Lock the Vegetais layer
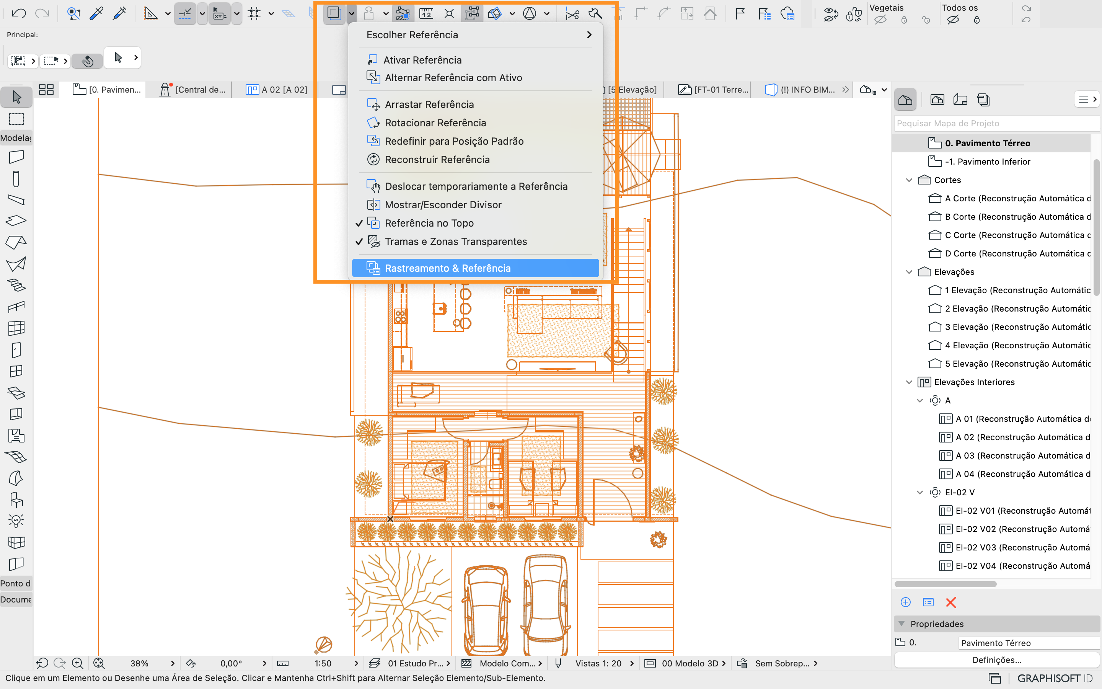The image size is (1102, 689). [x=905, y=19]
